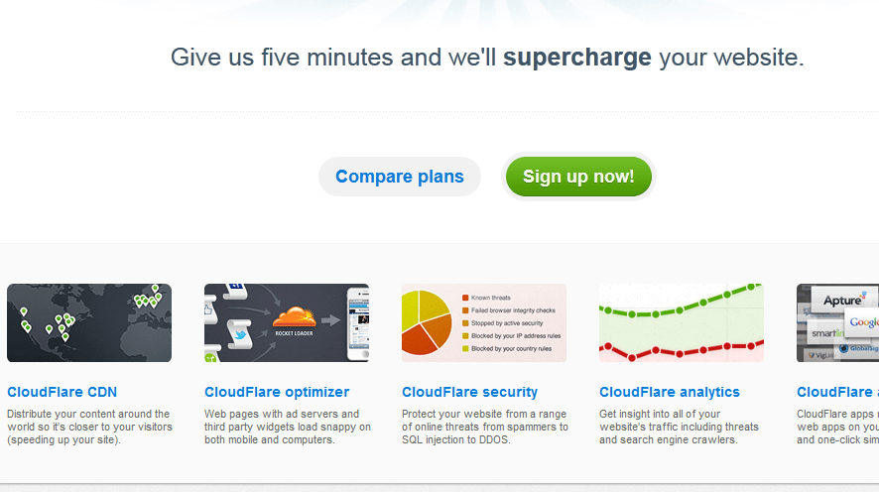Click the Compare plans button
879x492 pixels.
pos(399,177)
